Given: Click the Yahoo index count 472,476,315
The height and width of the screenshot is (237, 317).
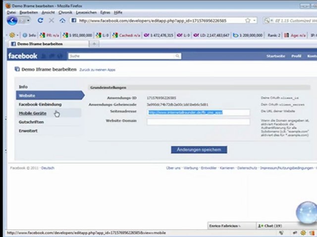Looking at the screenshot, I should [x=158, y=35].
